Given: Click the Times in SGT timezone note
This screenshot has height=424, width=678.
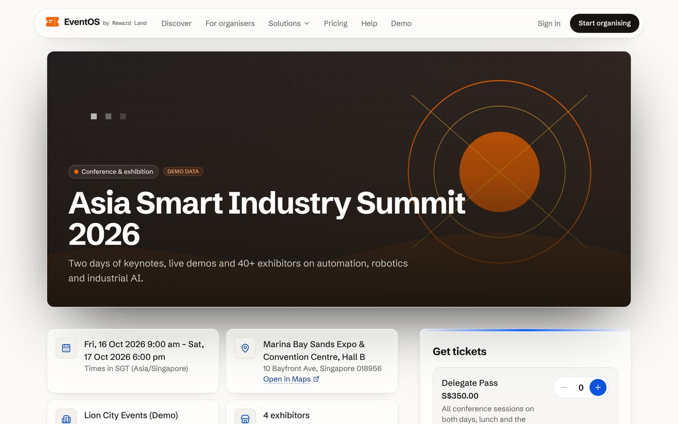Looking at the screenshot, I should (x=136, y=368).
